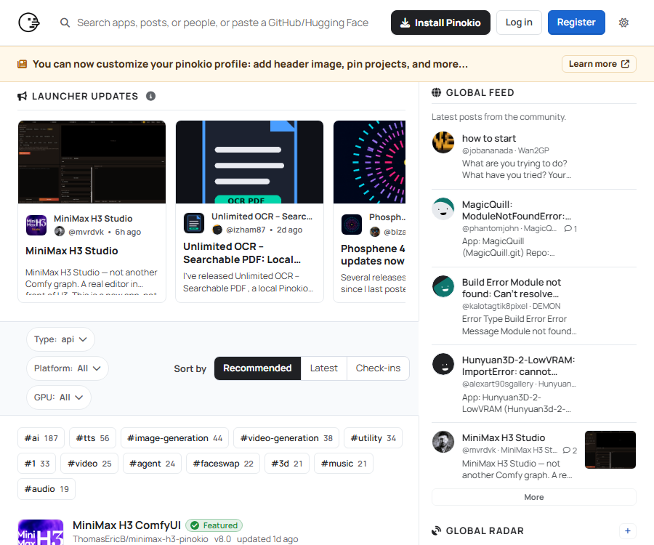Open the MiniMax H3 Studio feed thumbnail
Viewport: 654px width, 545px height.
[x=610, y=450]
